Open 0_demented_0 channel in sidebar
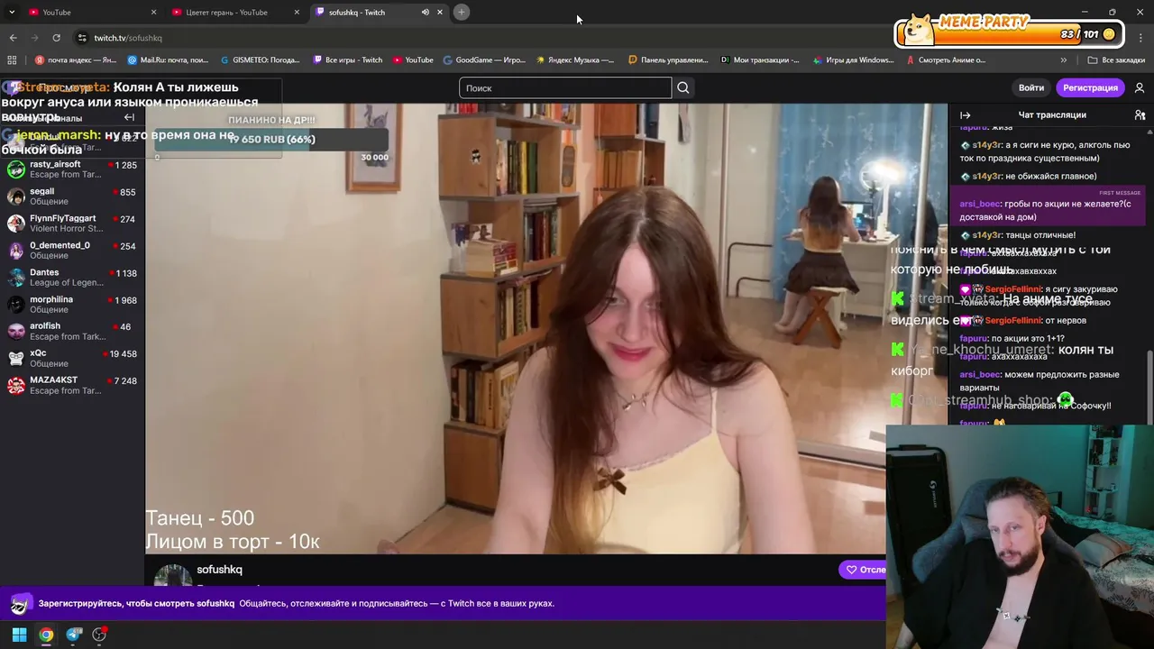1154x649 pixels. tap(72, 251)
